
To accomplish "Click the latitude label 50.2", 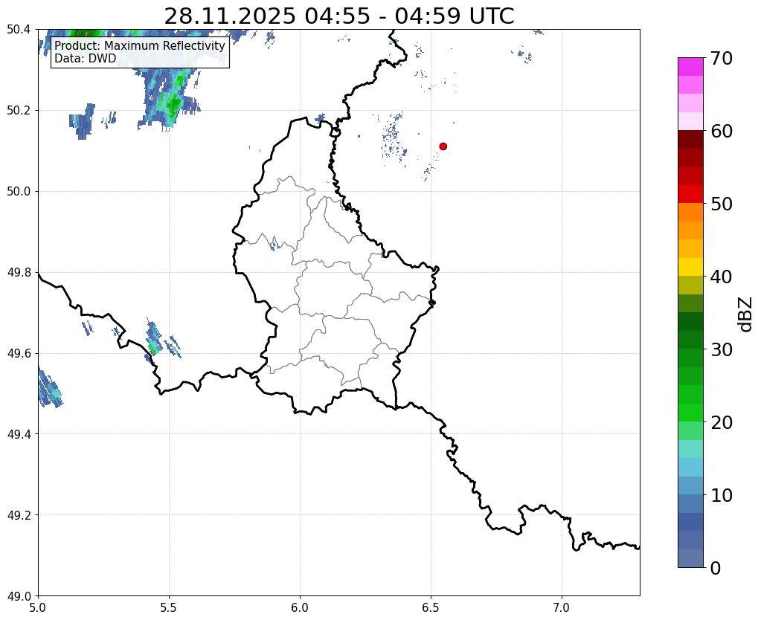I will point(19,111).
